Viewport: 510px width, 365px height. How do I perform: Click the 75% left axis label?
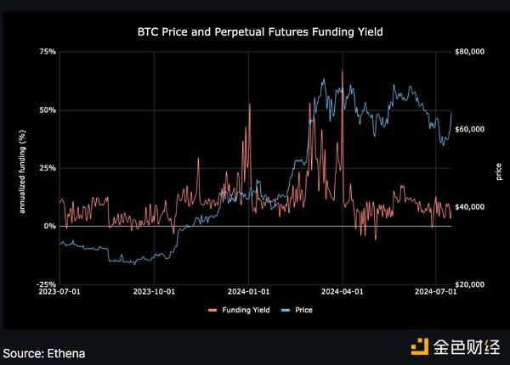(48, 52)
